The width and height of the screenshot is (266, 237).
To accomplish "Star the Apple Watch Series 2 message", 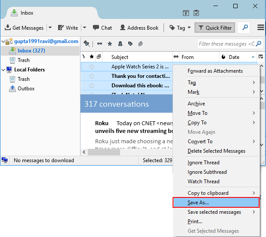I will 91,67.
